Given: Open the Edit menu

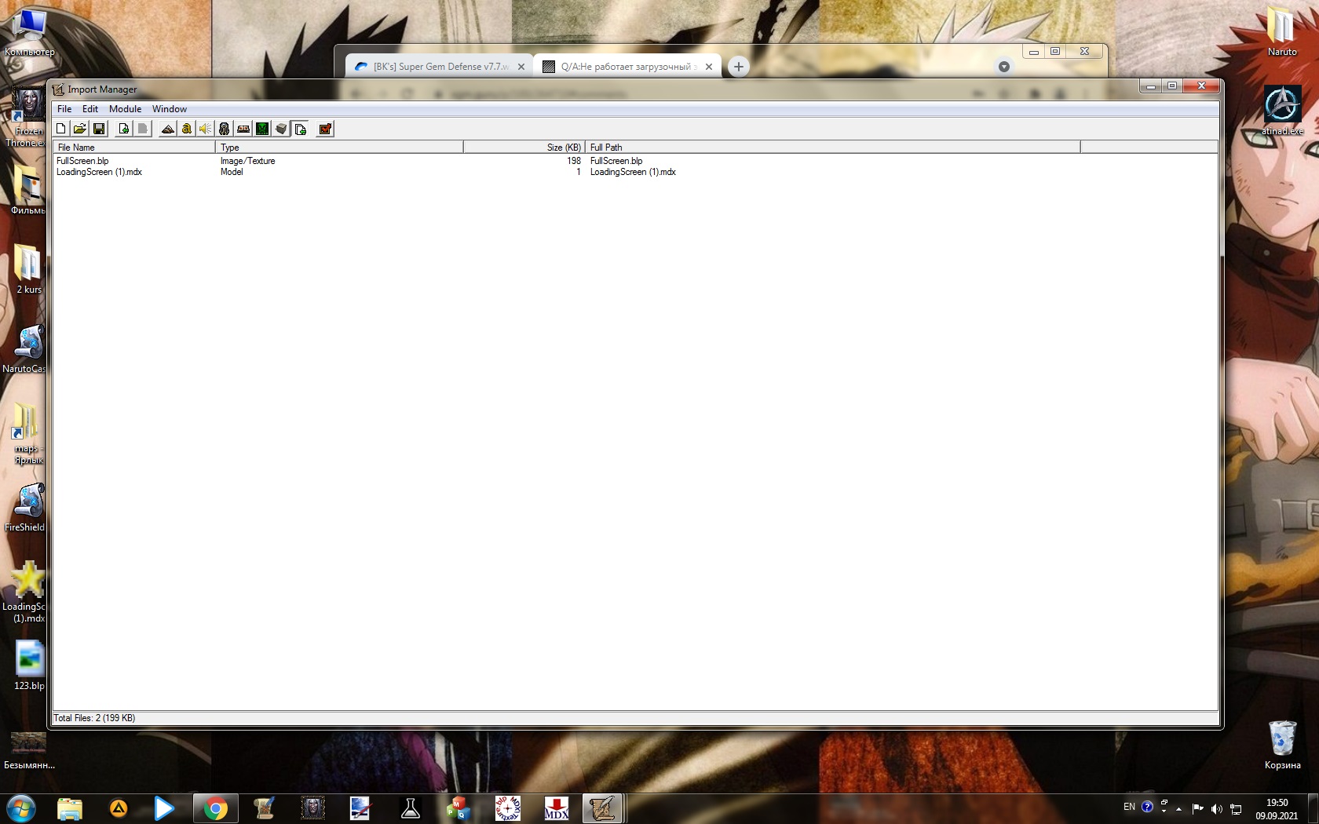Looking at the screenshot, I should [x=90, y=109].
